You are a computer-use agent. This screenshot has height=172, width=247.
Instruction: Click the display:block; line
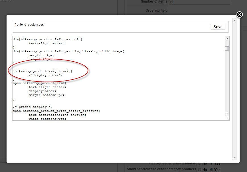pos(42,91)
